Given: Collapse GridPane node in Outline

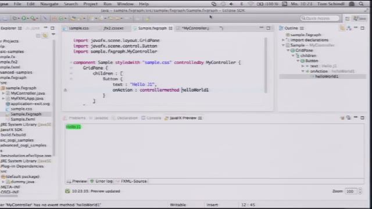Looking at the screenshot, I should (288, 51).
